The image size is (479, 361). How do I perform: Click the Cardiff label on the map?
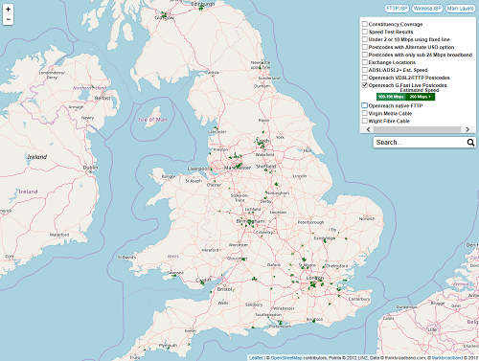point(203,281)
